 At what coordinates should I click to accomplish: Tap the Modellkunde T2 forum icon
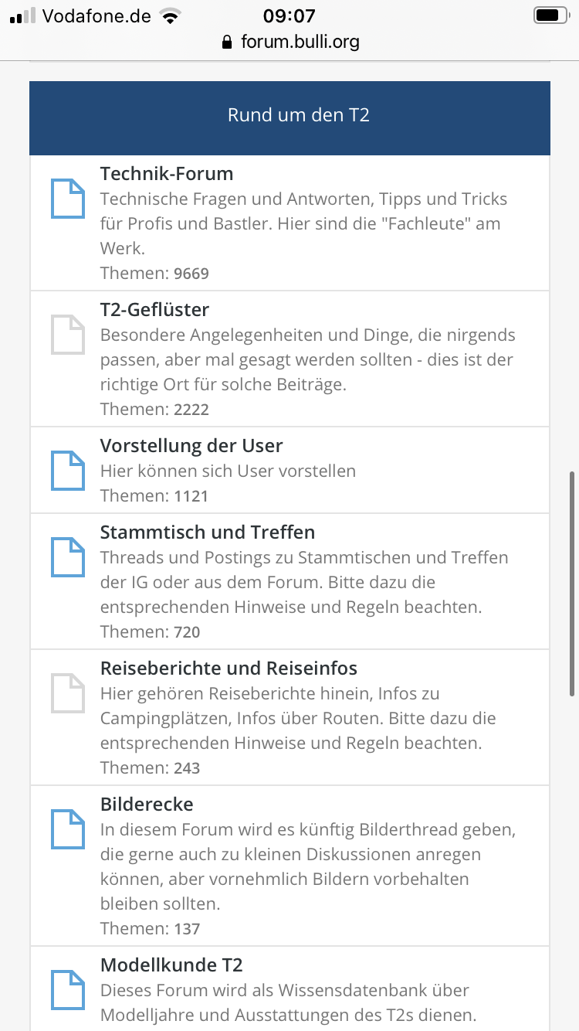pos(67,990)
